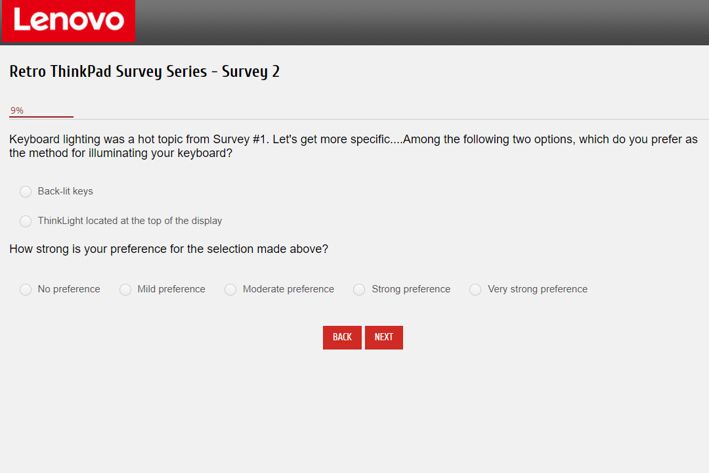Mark Very strong preference
Viewport: 709px width, 473px height.
point(475,289)
